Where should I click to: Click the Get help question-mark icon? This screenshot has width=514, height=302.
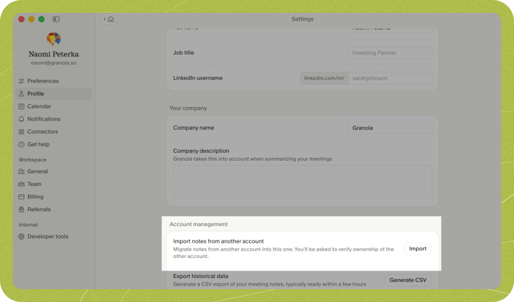(21, 145)
